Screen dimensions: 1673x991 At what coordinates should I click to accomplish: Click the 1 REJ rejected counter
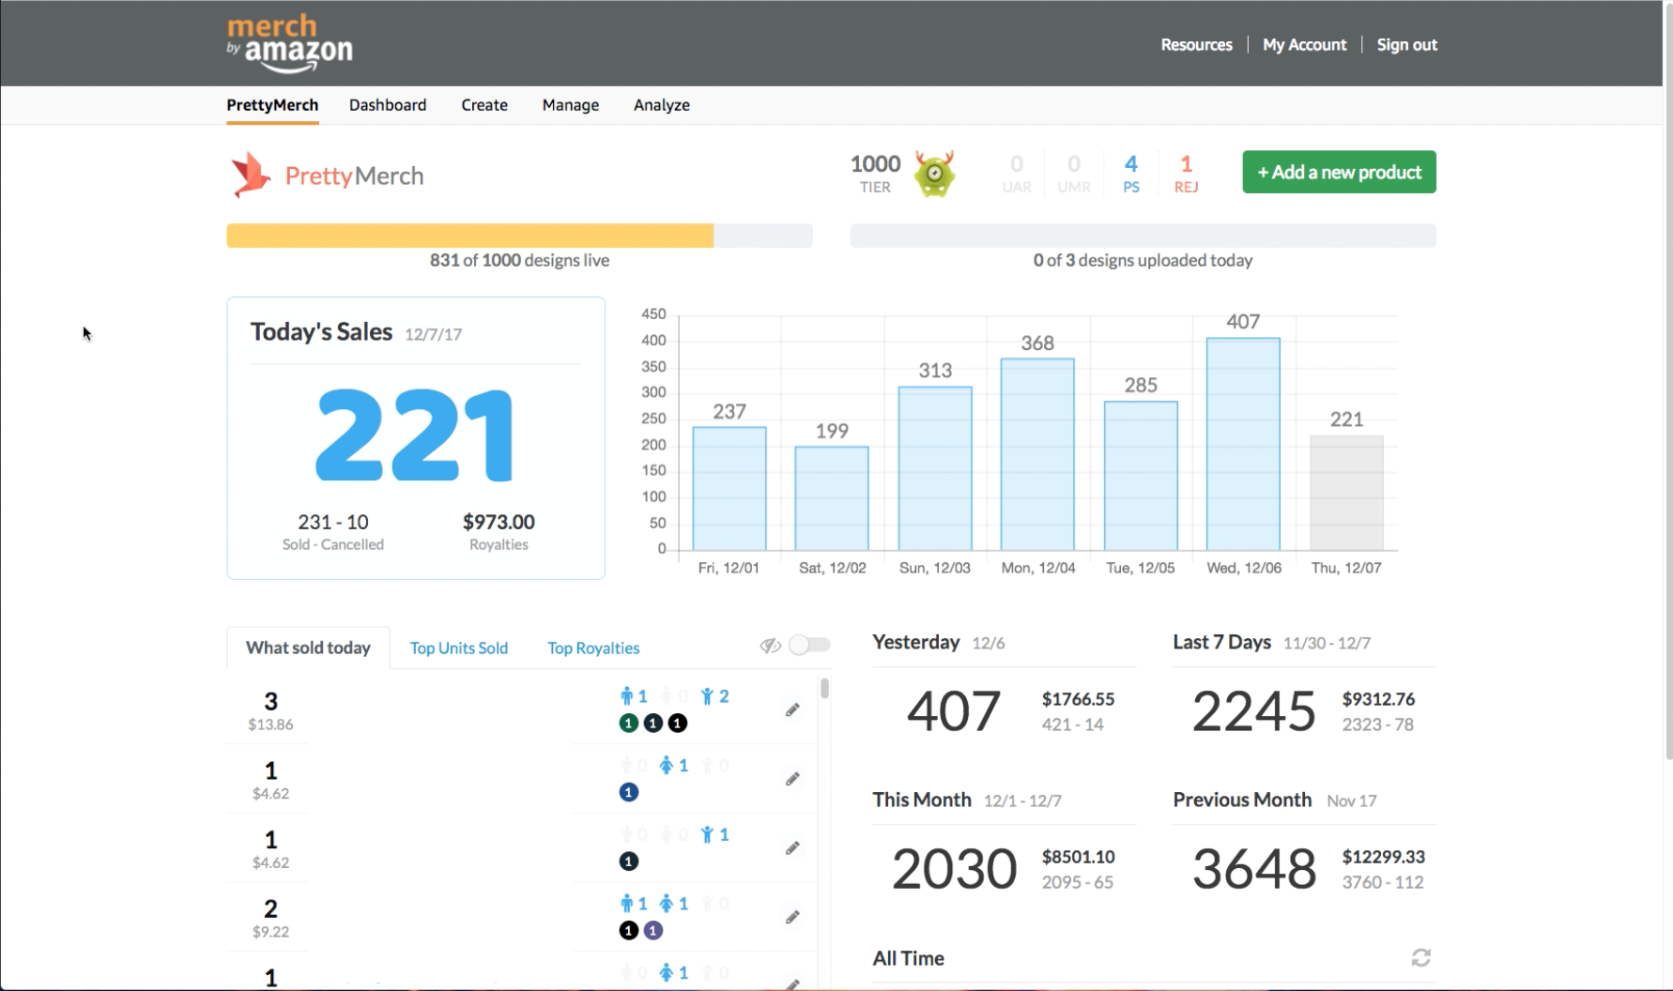click(1186, 174)
